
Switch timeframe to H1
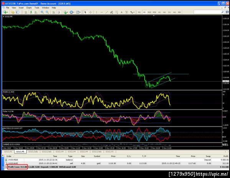(x=159, y=12)
